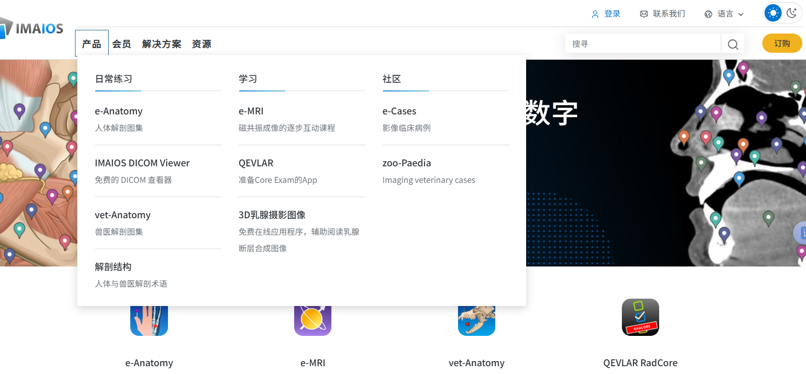Click the e-Anatomy label below icons
This screenshot has width=806, height=374.
[x=149, y=363]
